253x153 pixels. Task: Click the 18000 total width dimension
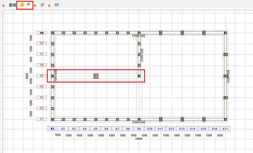pos(139,139)
